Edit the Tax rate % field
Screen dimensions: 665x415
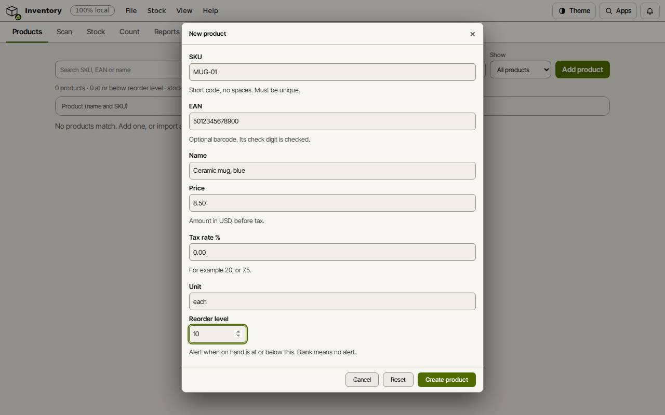pos(332,252)
